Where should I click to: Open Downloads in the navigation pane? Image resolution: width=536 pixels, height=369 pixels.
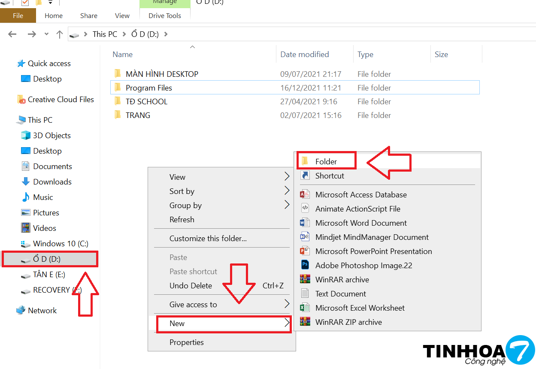[52, 182]
